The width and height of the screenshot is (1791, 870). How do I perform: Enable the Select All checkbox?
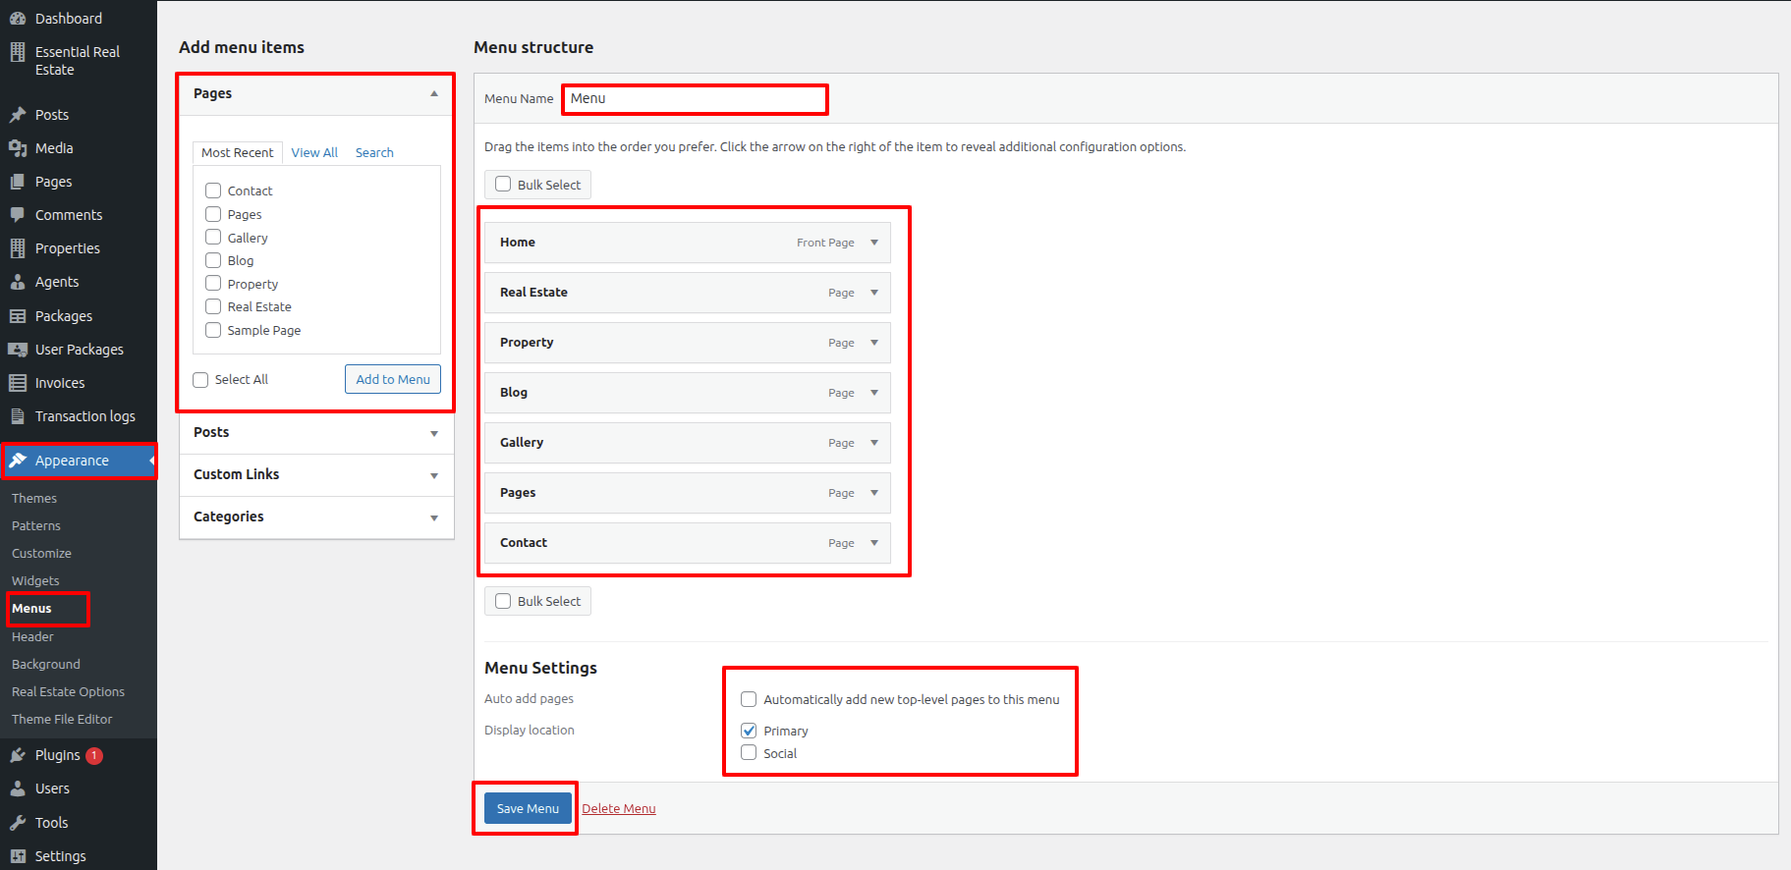pos(200,380)
